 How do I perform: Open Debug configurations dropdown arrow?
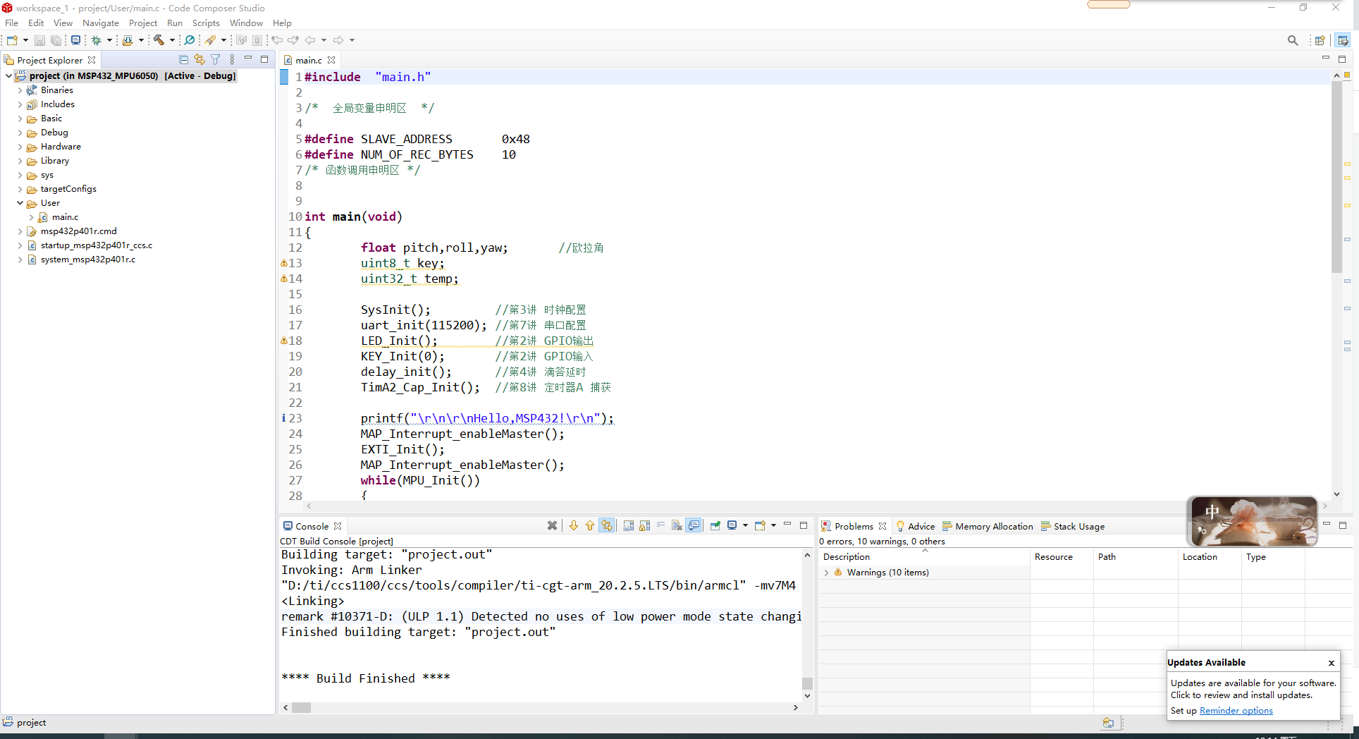pos(109,40)
